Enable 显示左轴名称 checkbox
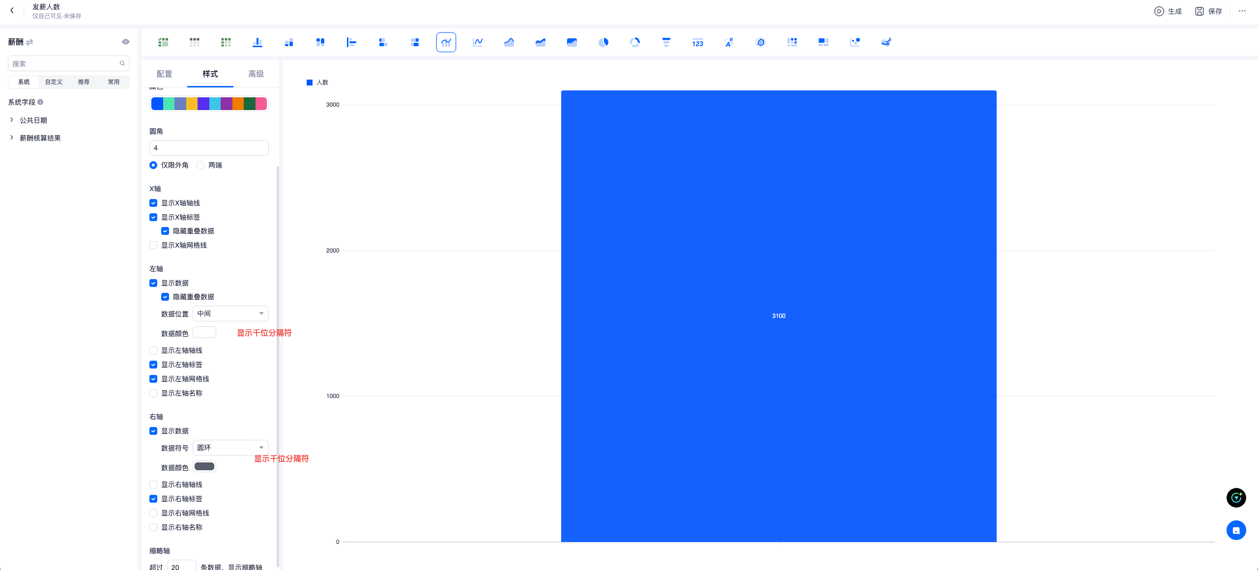The image size is (1258, 570). click(x=153, y=393)
